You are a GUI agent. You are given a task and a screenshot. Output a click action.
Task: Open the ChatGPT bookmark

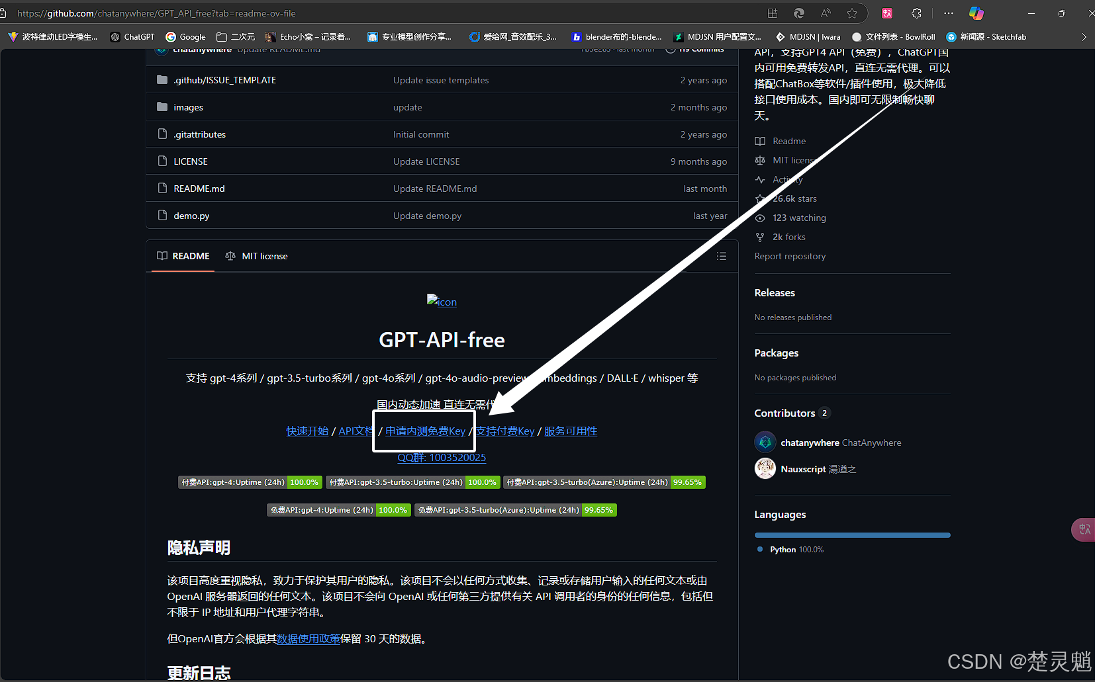pyautogui.click(x=132, y=37)
